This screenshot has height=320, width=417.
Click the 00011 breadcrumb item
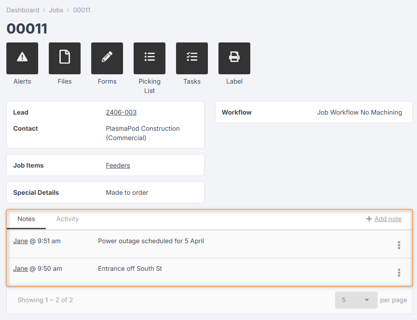point(81,10)
